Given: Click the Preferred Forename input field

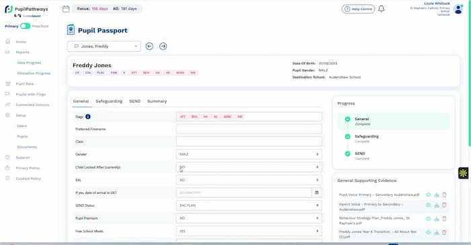Looking at the screenshot, I should [x=249, y=129].
